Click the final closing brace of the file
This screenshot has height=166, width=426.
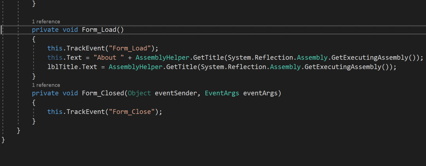(x=3, y=140)
